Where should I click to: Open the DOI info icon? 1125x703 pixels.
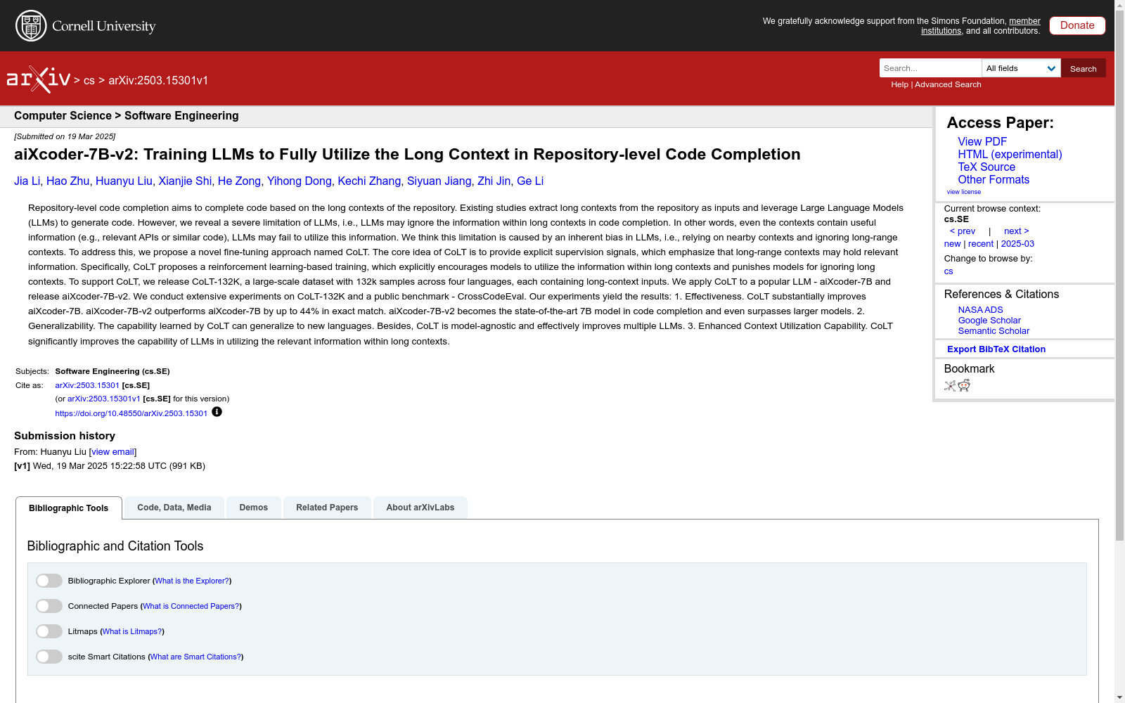(x=217, y=412)
